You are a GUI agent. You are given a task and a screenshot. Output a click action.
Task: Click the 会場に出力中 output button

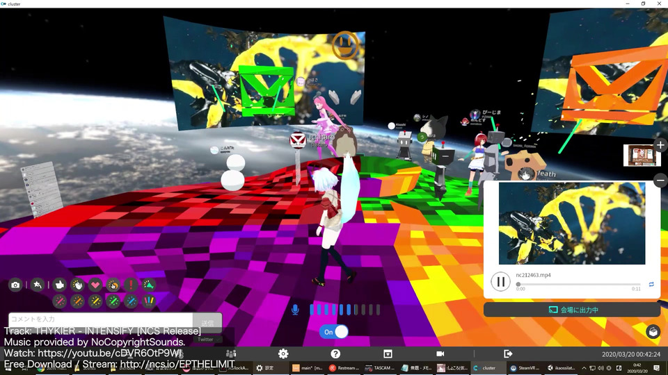(x=572, y=310)
